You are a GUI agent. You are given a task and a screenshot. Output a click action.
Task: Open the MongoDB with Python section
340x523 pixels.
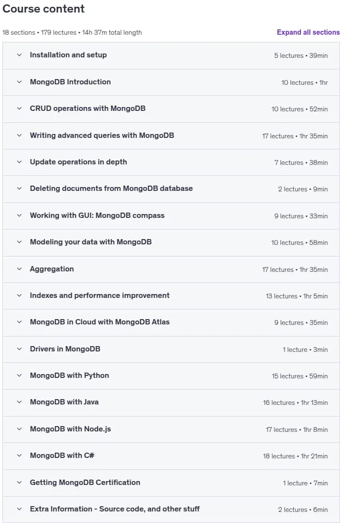point(171,375)
